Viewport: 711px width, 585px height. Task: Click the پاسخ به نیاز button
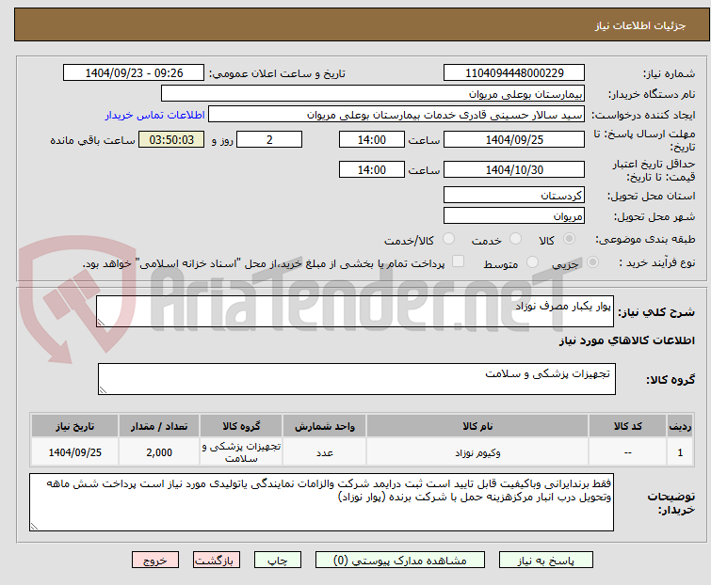tap(546, 561)
